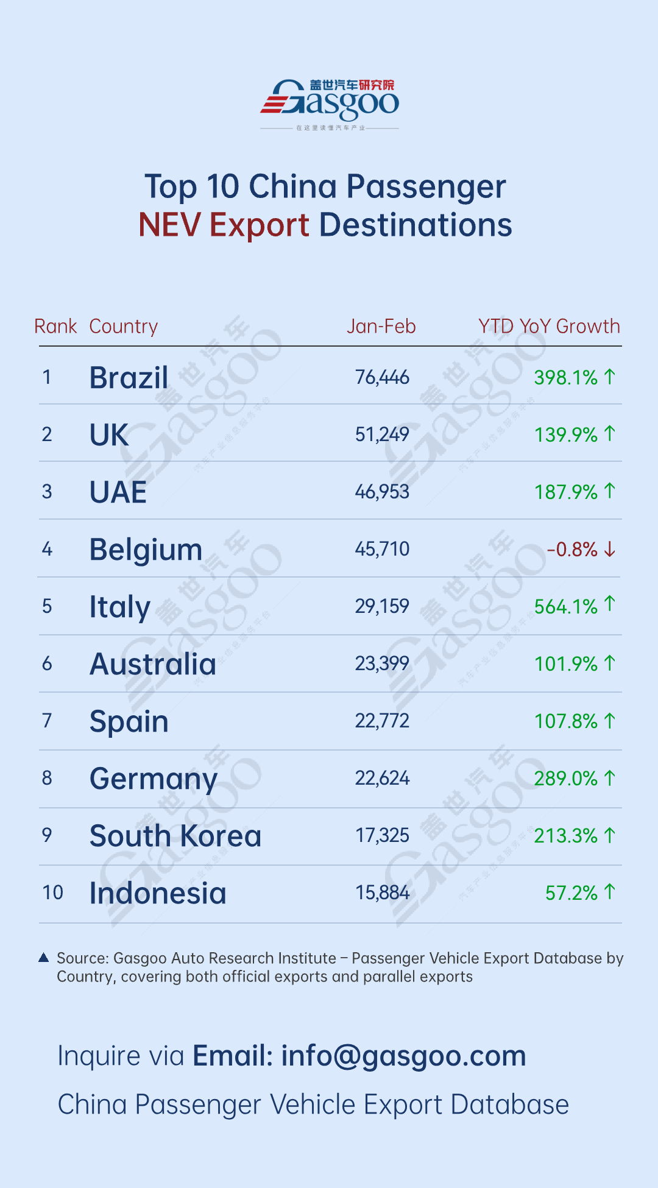Click the up arrow beside Indonesia's 57.2%

point(610,892)
